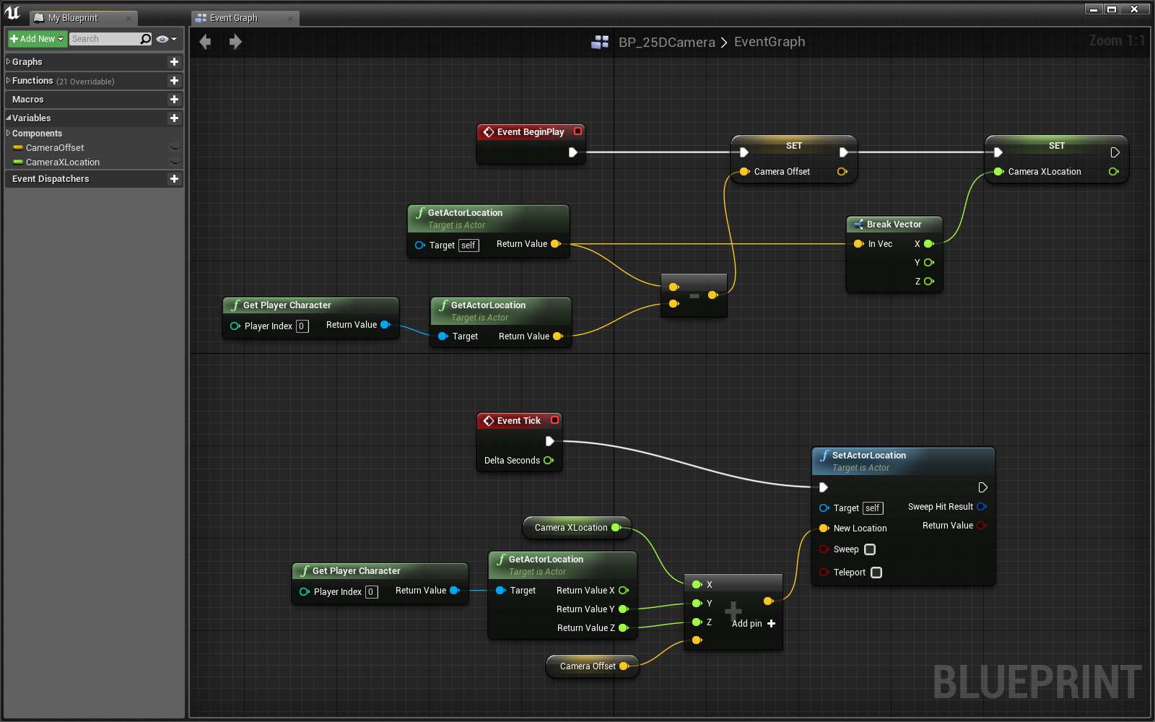1155x722 pixels.
Task: Click Event Tick delegate output pin
Action: pyautogui.click(x=555, y=420)
